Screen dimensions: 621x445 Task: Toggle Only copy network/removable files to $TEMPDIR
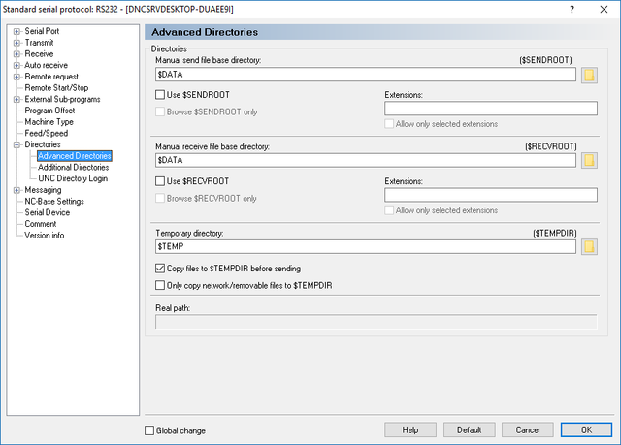(160, 285)
